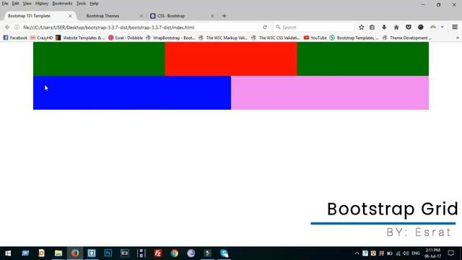Open The W3C CSS Validation bookmark
Viewport: 462px width, 260px height.
coord(276,38)
